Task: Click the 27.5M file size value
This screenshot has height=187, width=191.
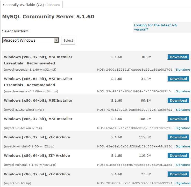Action: pos(146,174)
